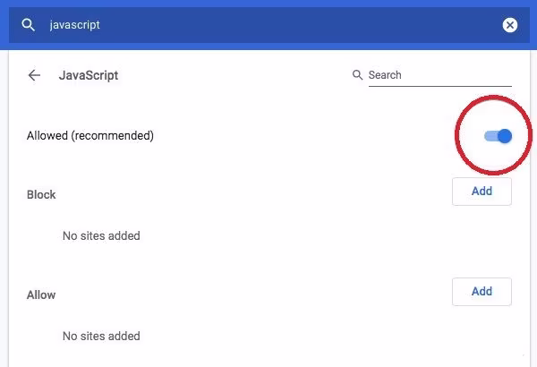Add a site to the Allow list
Screen dimensions: 537x367
tap(482, 292)
